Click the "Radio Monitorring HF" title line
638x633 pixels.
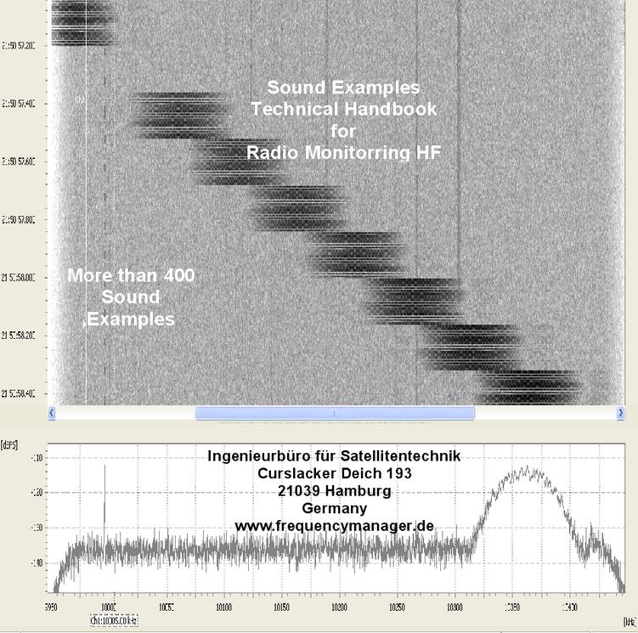click(343, 153)
